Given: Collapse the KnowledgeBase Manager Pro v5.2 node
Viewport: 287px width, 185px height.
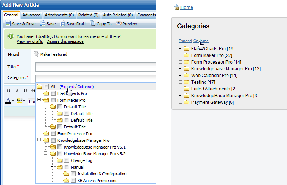Looking at the screenshot, I should tap(45, 153).
